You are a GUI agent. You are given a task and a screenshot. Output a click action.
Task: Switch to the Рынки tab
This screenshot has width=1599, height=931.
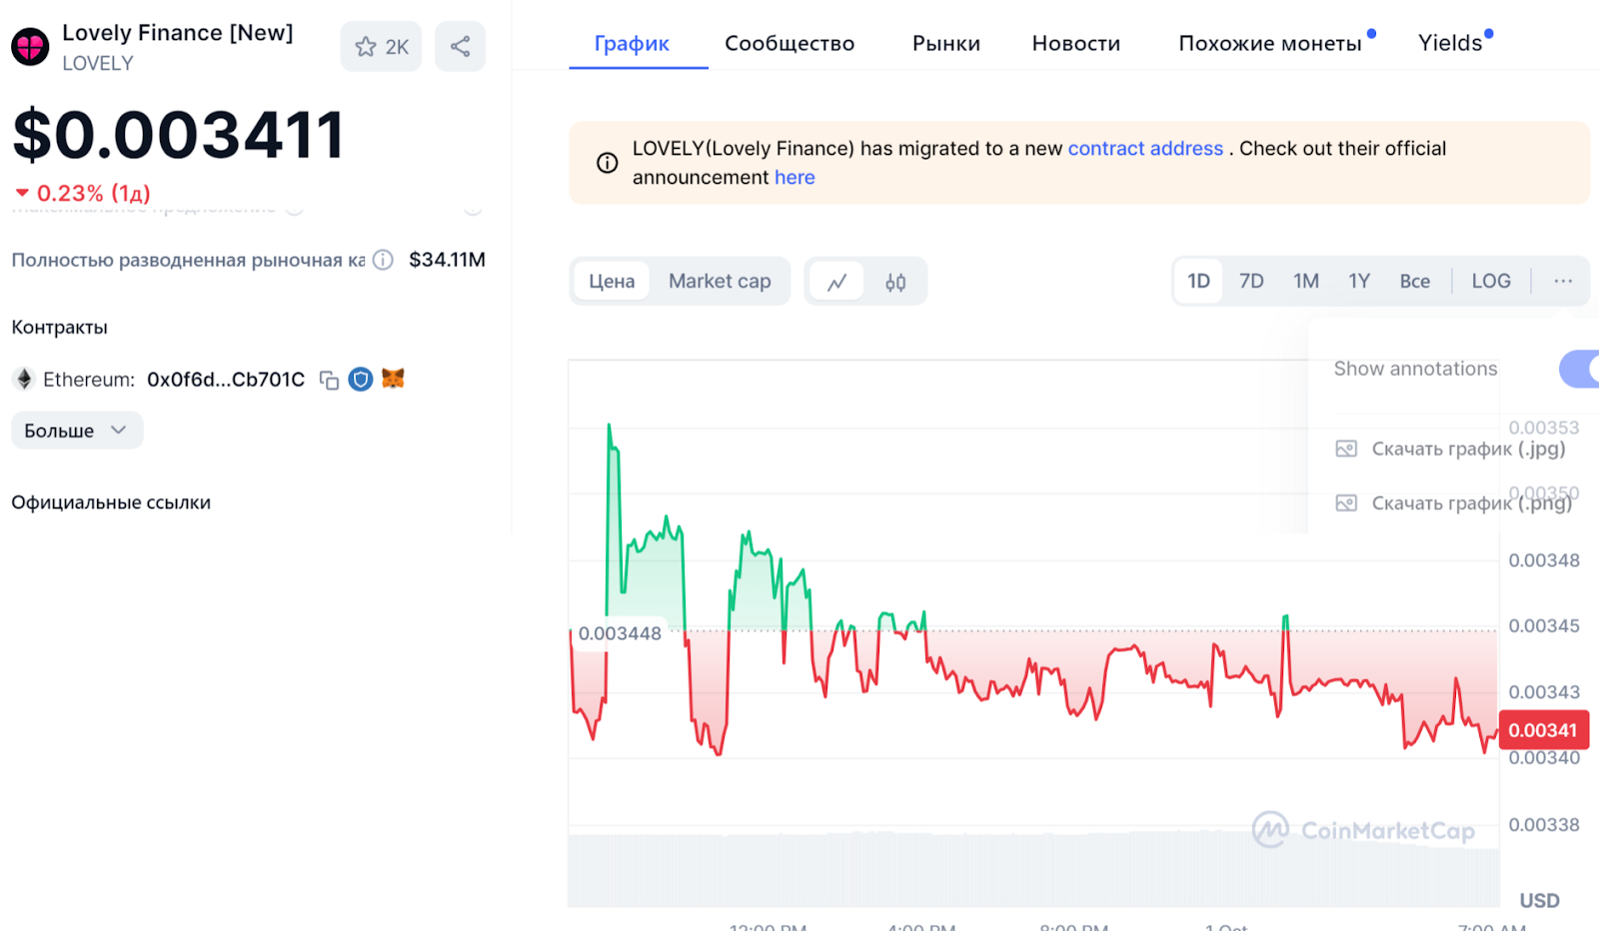(945, 43)
